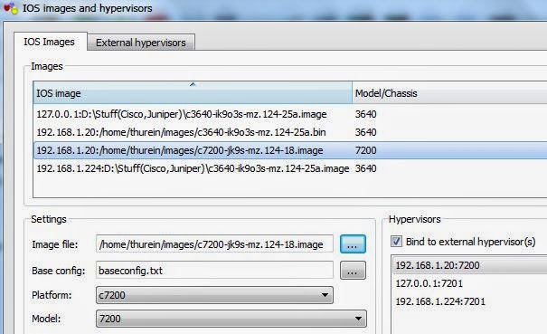Toggle Bind to external hypervisor(s) checkbox
The width and height of the screenshot is (547, 334).
click(396, 242)
